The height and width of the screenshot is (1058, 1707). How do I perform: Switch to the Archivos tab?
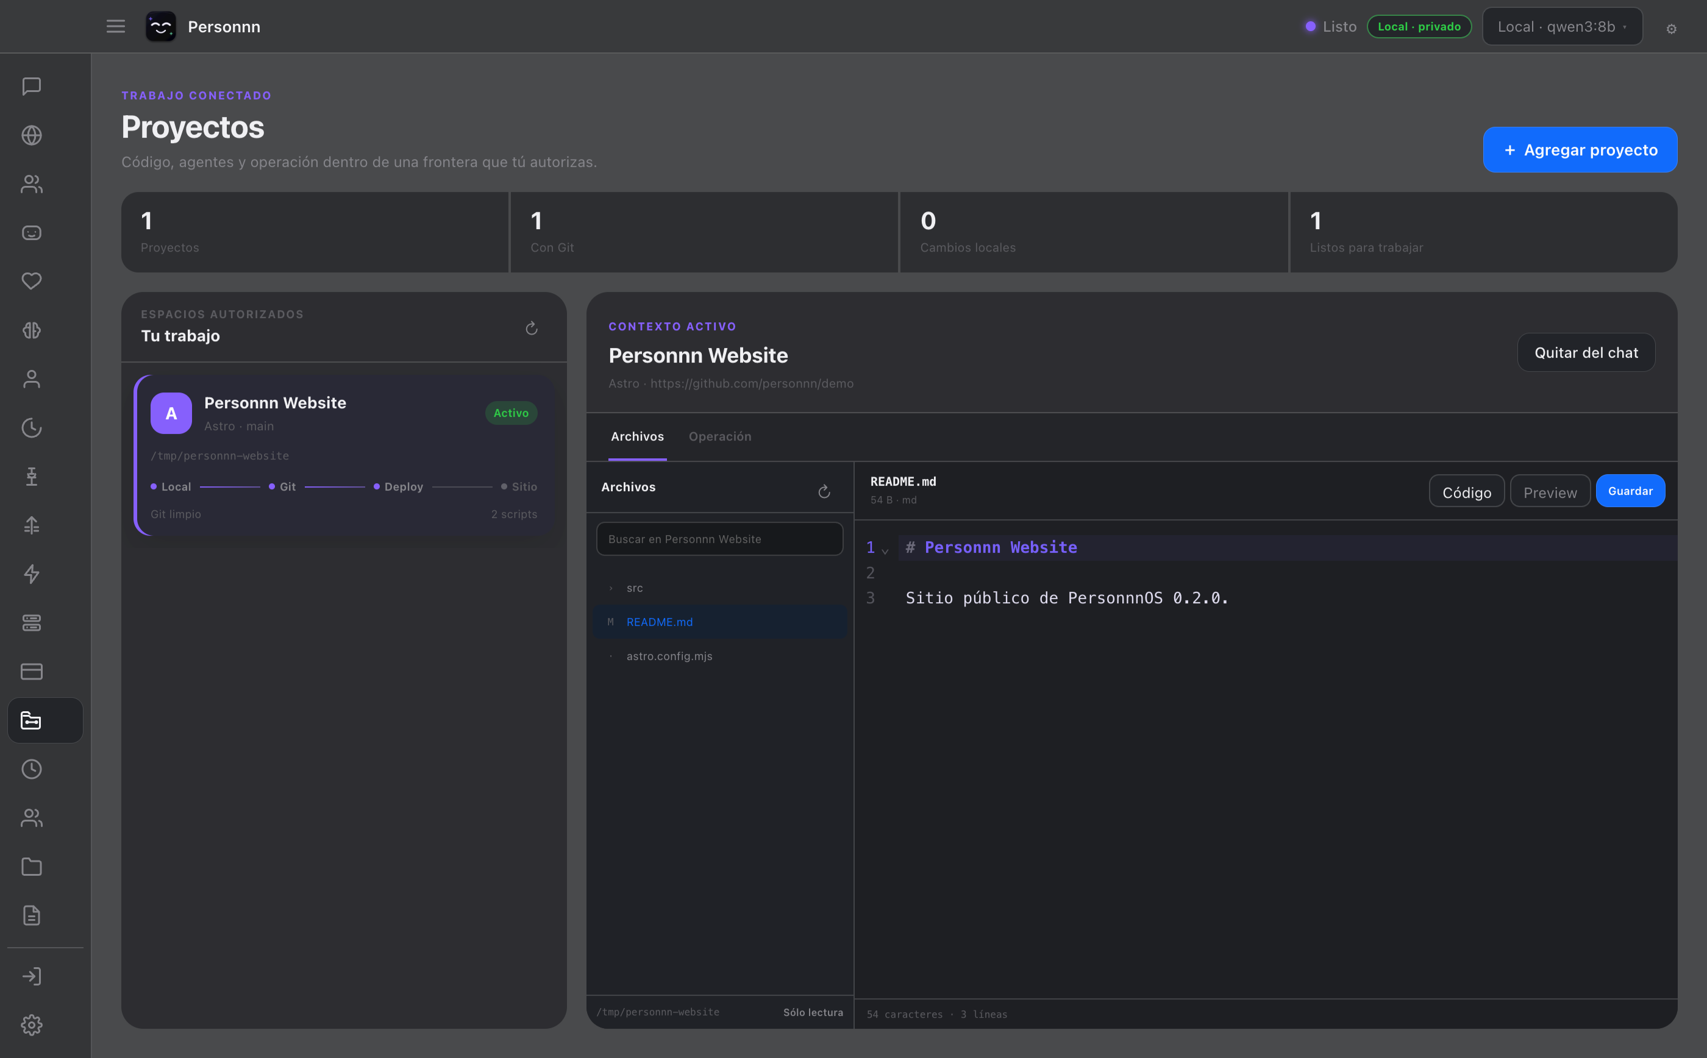(637, 436)
